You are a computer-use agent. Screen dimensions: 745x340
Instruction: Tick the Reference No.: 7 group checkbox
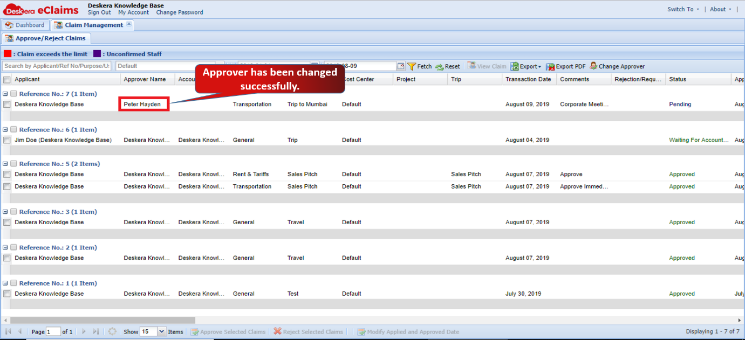pyautogui.click(x=13, y=94)
